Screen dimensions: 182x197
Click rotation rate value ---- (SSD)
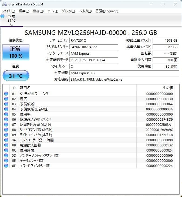pyautogui.click(x=166, y=54)
